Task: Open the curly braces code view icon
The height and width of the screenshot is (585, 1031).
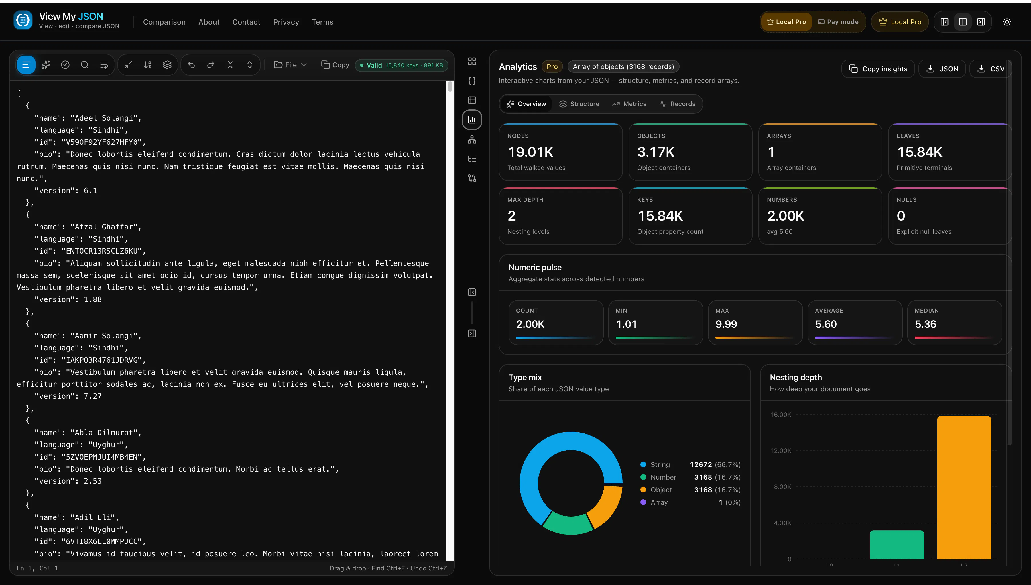Action: tap(472, 81)
